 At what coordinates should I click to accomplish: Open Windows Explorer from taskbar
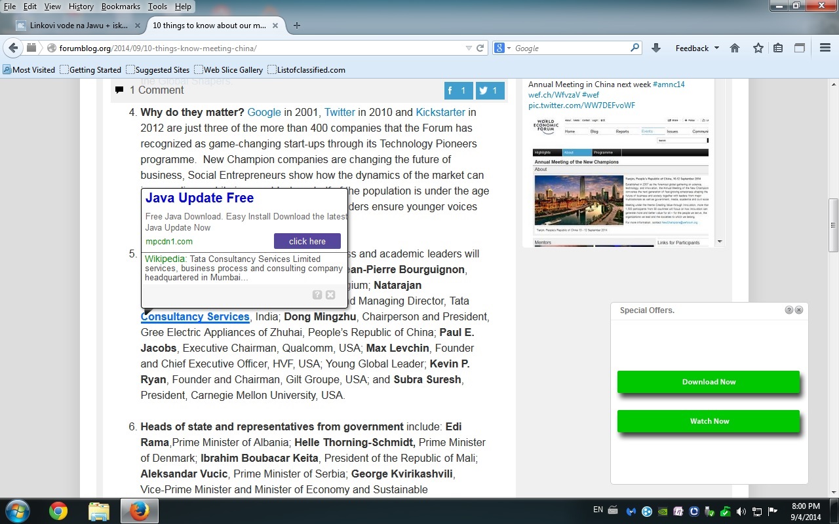pyautogui.click(x=99, y=511)
